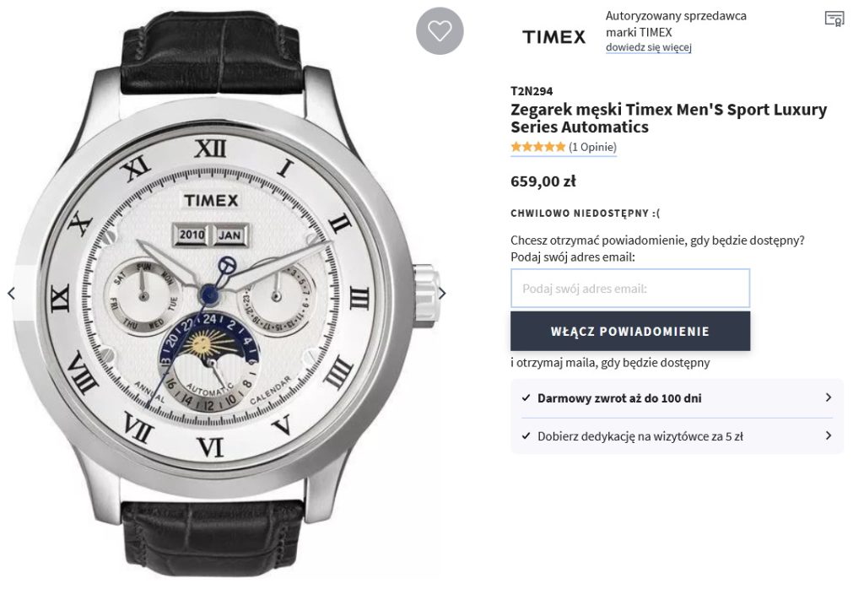
Task: Open the five-star rating stars
Action: 537,147
